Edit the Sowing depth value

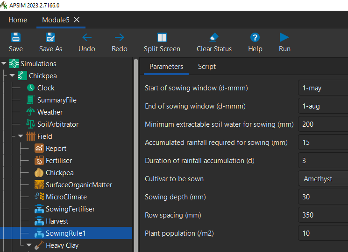323,197
